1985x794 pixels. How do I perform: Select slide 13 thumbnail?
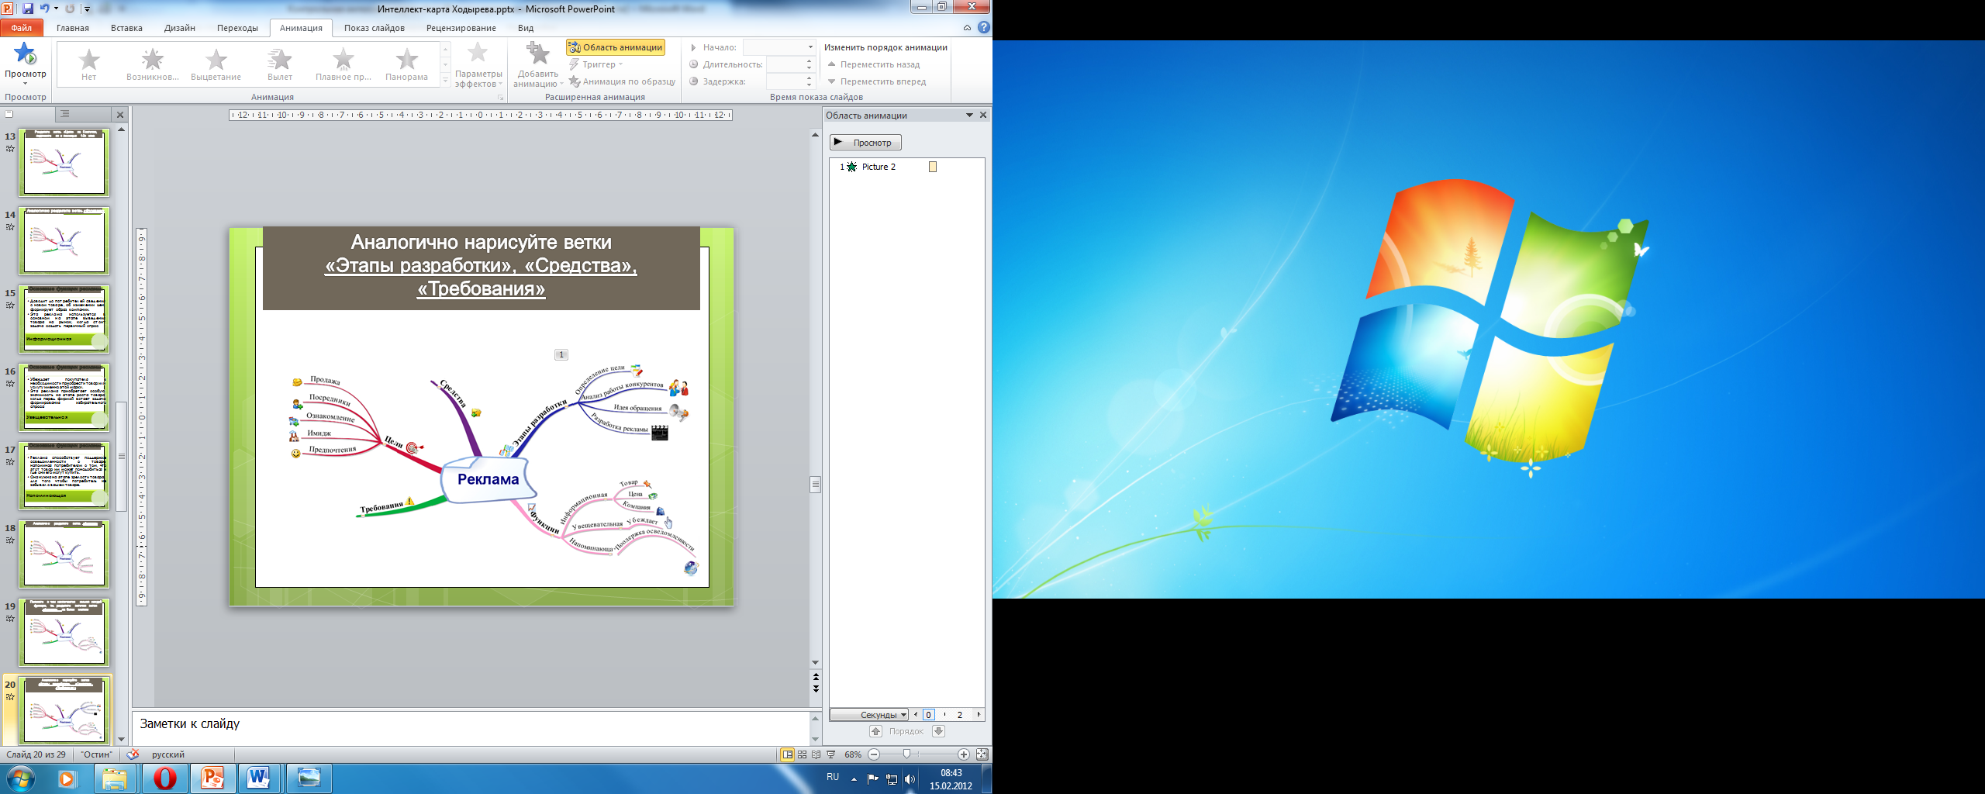(x=64, y=162)
